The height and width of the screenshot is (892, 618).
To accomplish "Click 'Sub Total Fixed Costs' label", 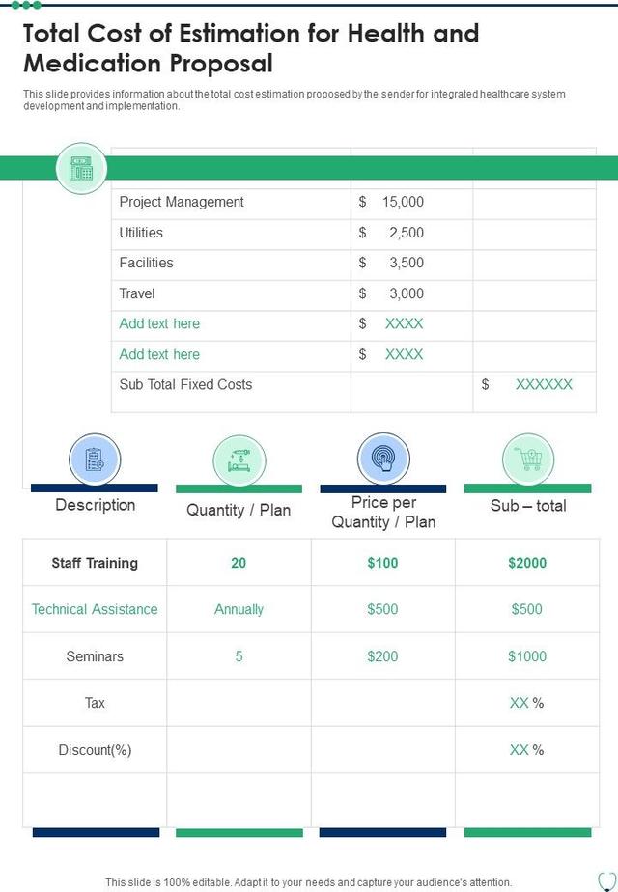I will (185, 384).
